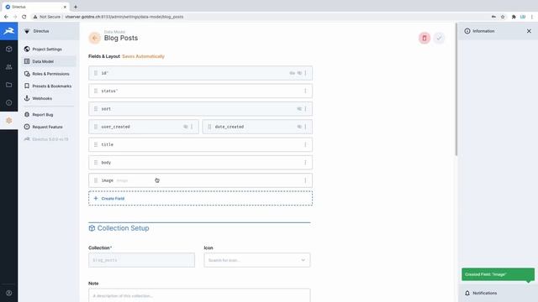Click the Directus version link
This screenshot has height=302, width=538.
[49, 139]
